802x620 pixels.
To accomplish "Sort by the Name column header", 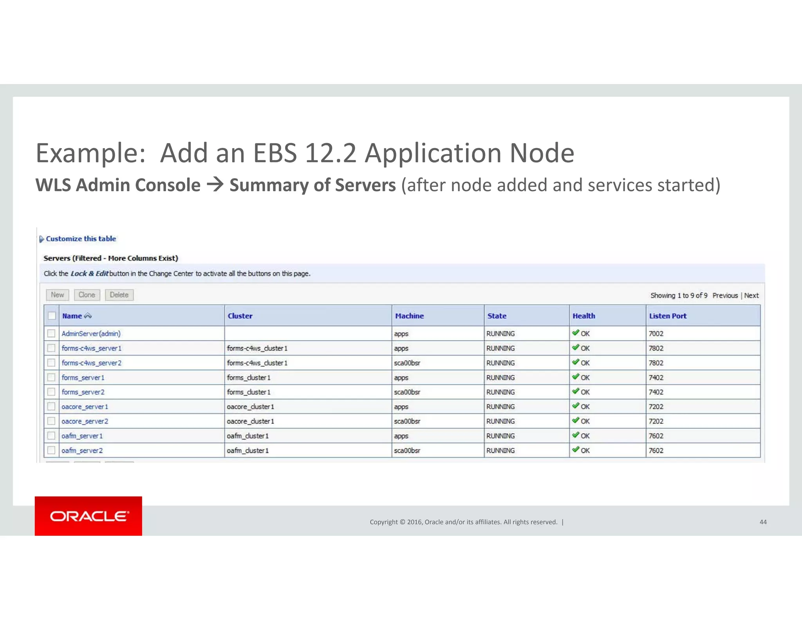I will [x=72, y=316].
